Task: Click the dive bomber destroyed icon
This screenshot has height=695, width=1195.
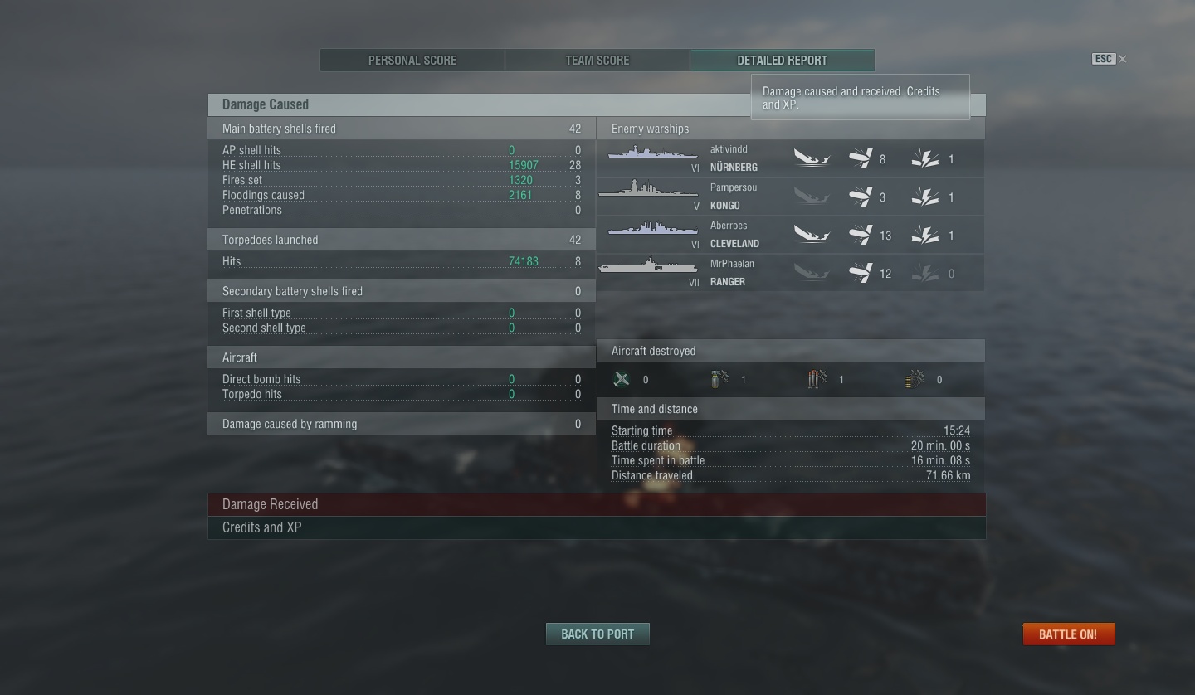Action: [x=719, y=379]
